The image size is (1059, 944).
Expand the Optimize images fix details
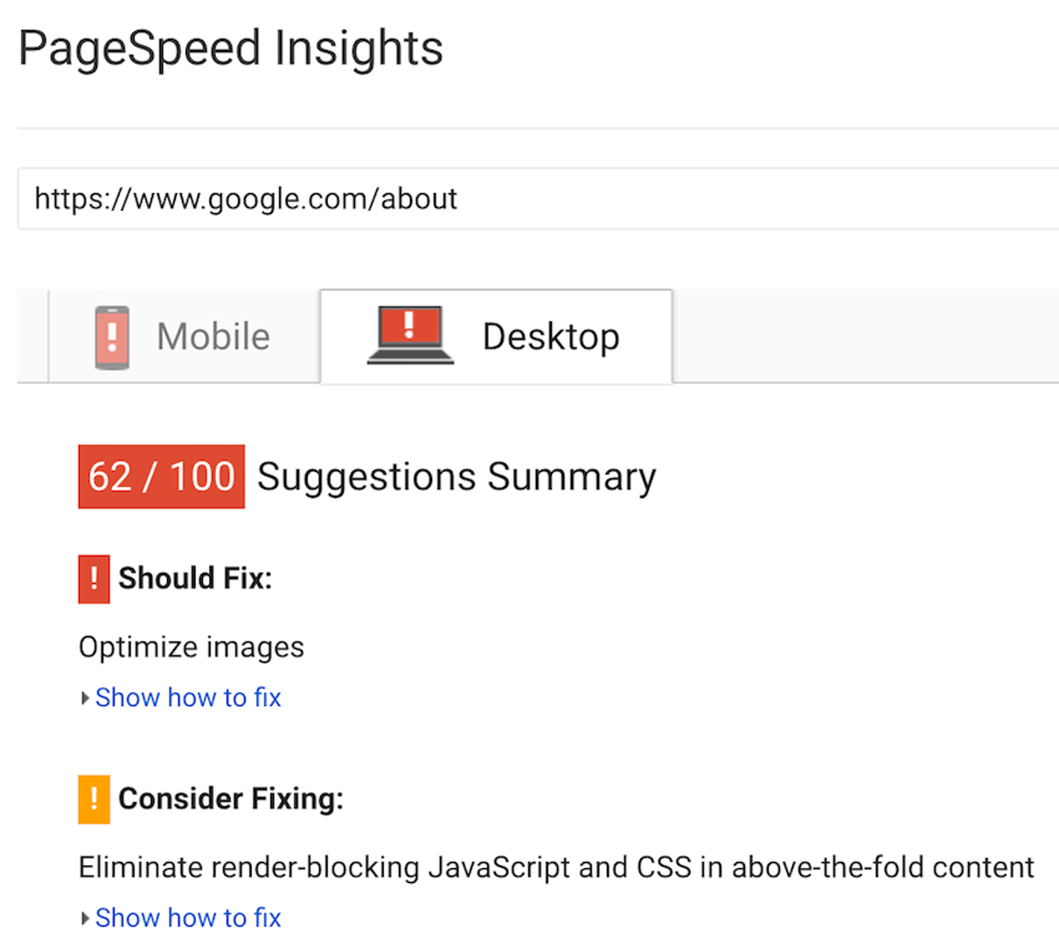(188, 697)
